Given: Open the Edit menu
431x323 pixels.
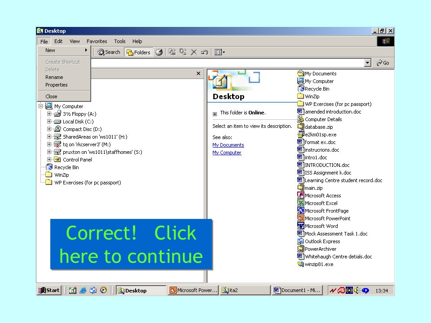Looking at the screenshot, I should point(58,41).
